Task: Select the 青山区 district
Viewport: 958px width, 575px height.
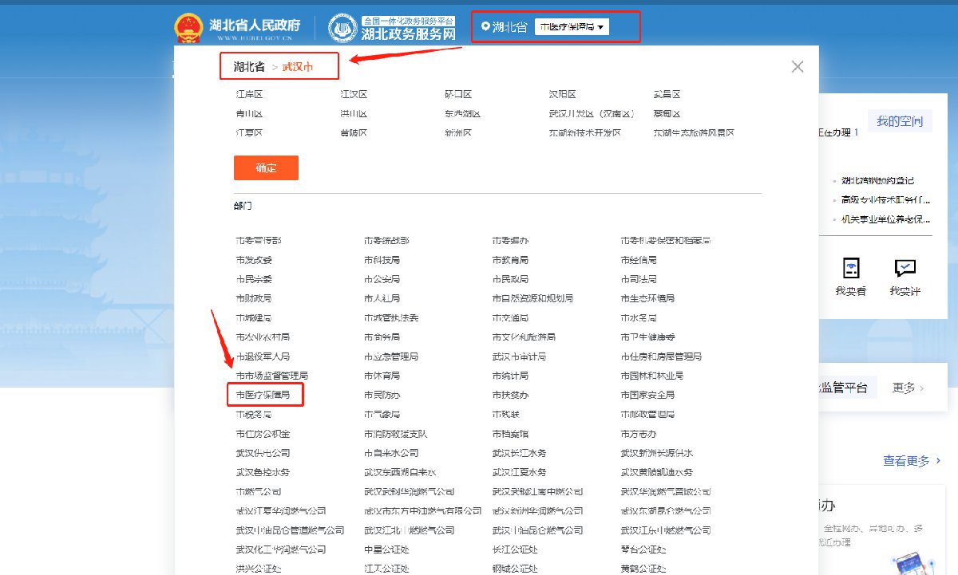Action: (249, 114)
